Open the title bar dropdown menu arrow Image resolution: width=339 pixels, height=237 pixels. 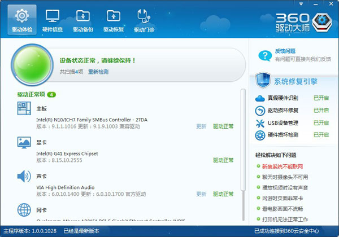pos(301,4)
